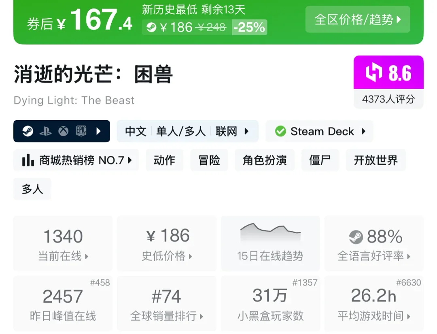Image resolution: width=437 pixels, height=334 pixels.
Task: Click the struck-through ¥248 original price
Action: (x=210, y=27)
